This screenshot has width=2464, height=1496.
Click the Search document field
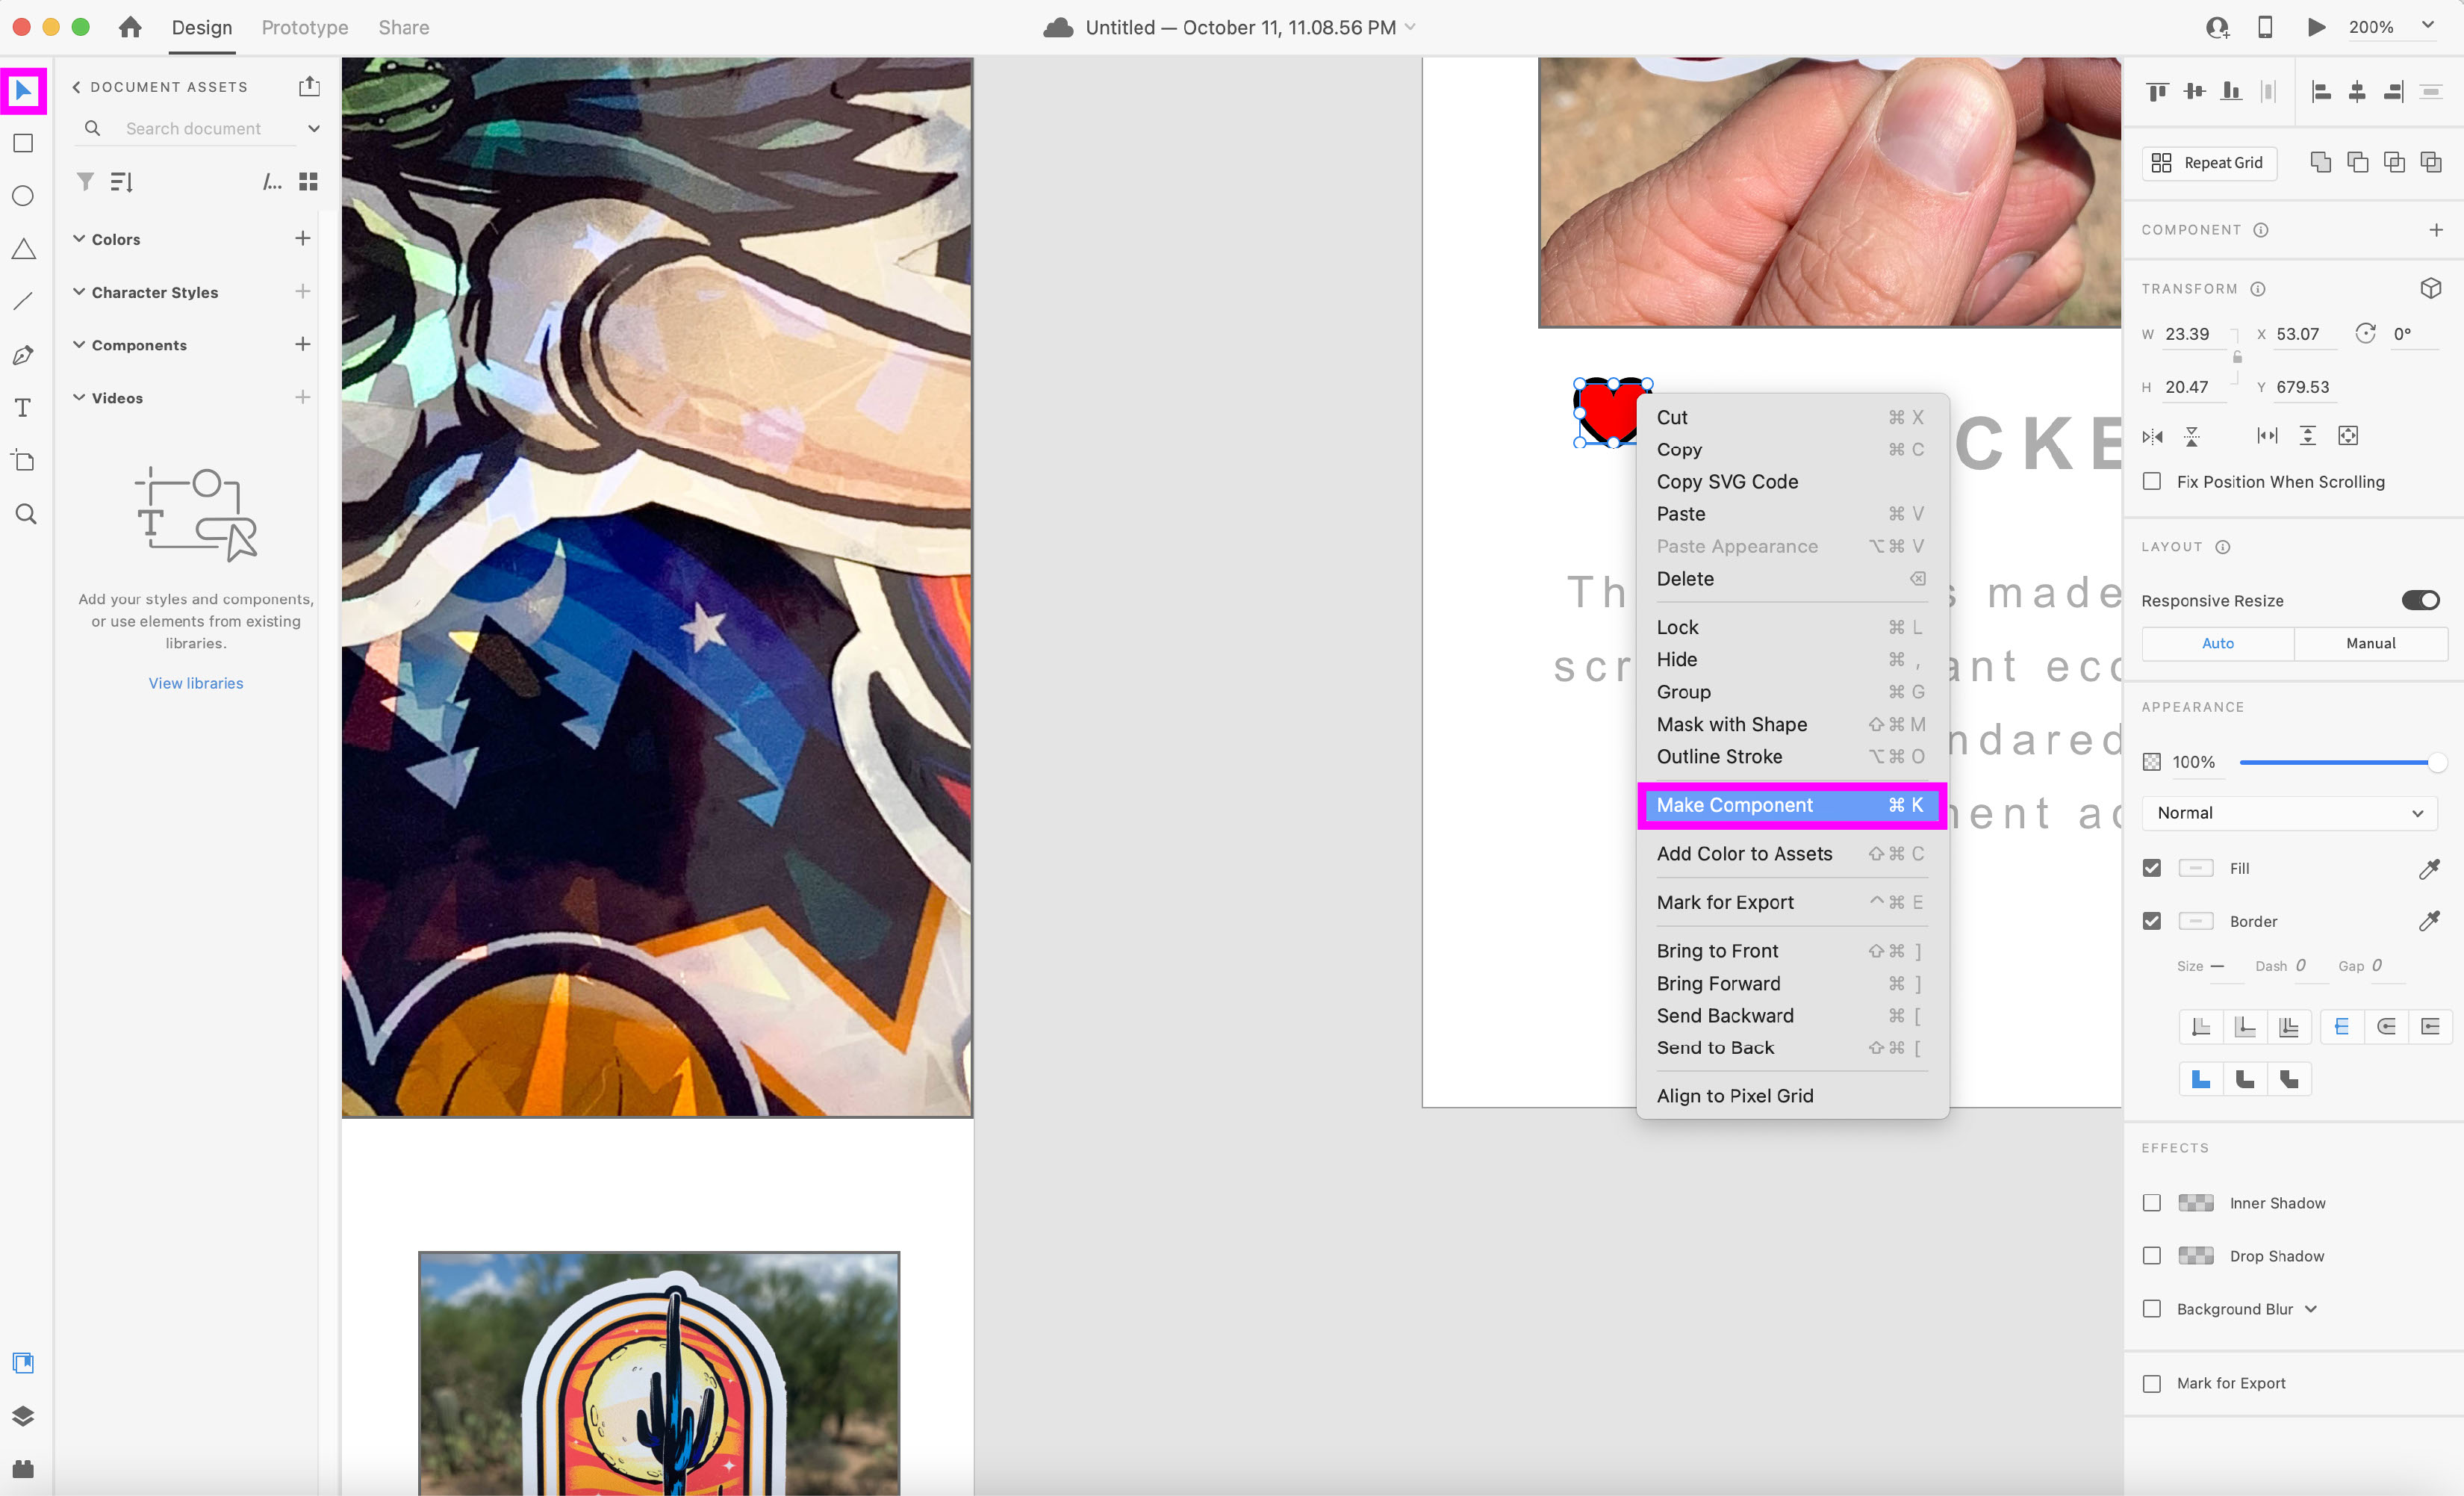coord(194,128)
